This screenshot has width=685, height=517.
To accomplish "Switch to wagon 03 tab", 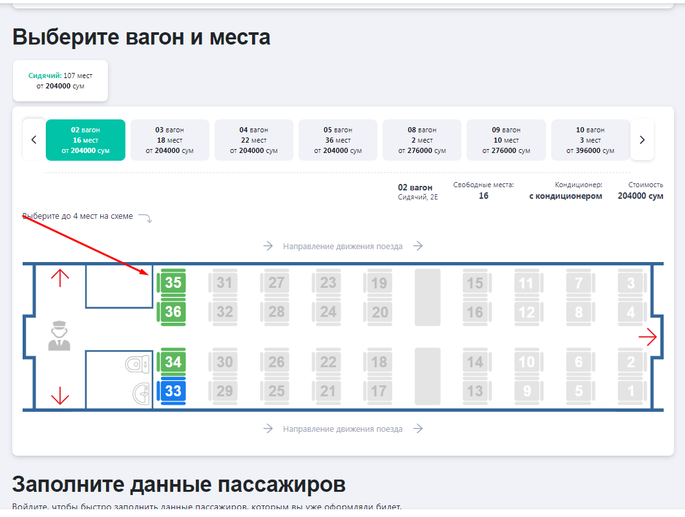I will click(x=170, y=140).
